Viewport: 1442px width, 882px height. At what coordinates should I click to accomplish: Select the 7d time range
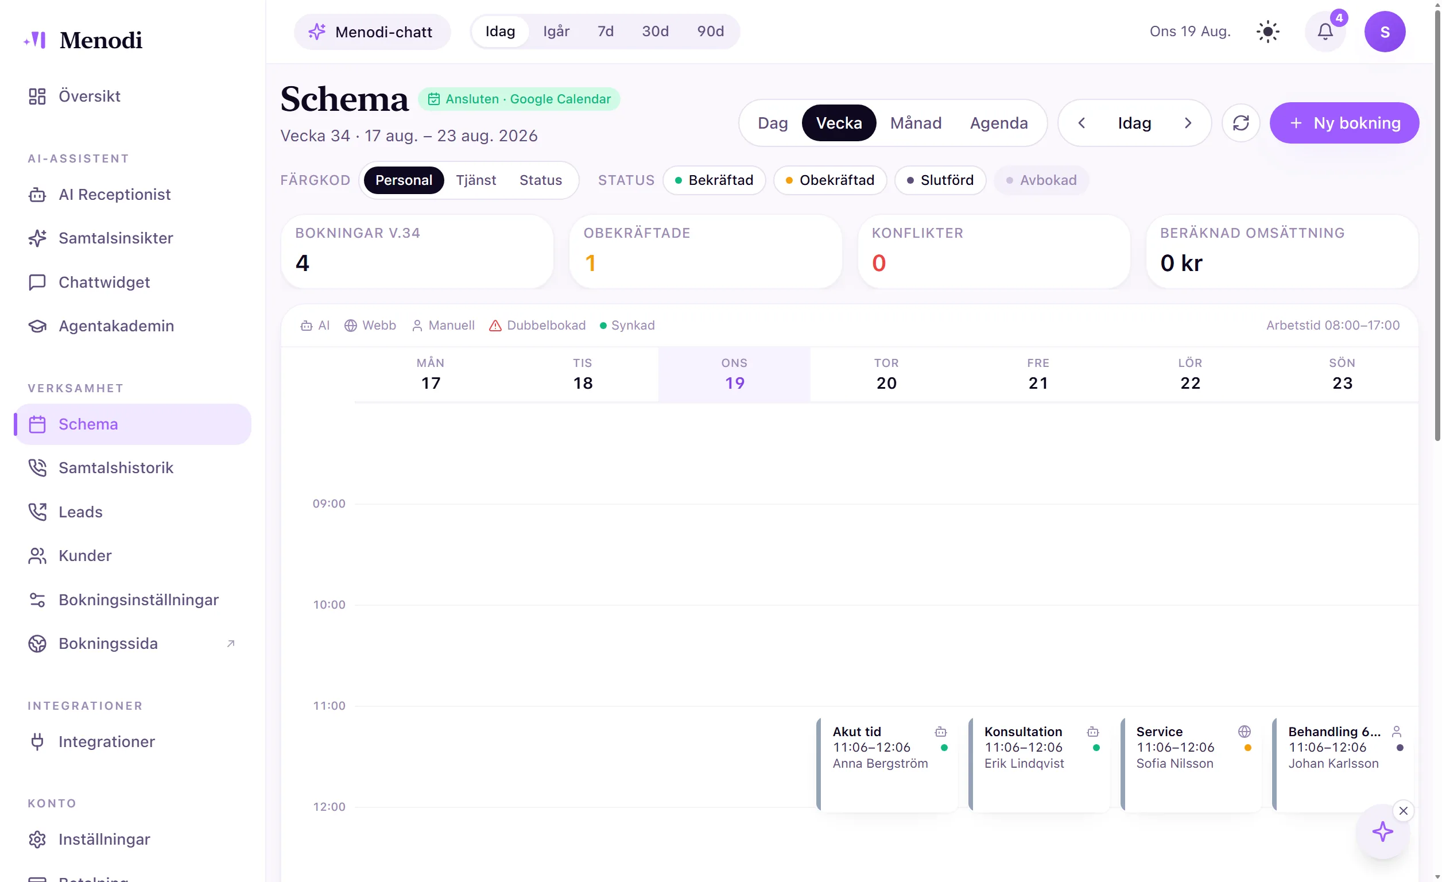(x=605, y=32)
